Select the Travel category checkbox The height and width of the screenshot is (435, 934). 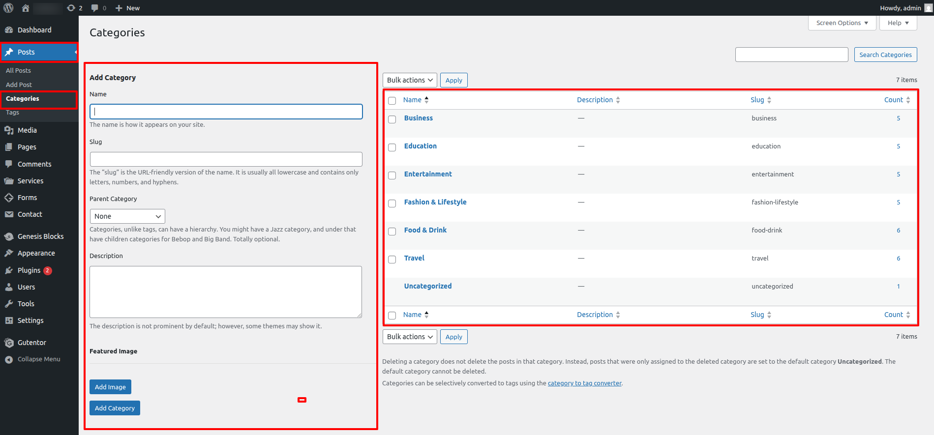392,260
